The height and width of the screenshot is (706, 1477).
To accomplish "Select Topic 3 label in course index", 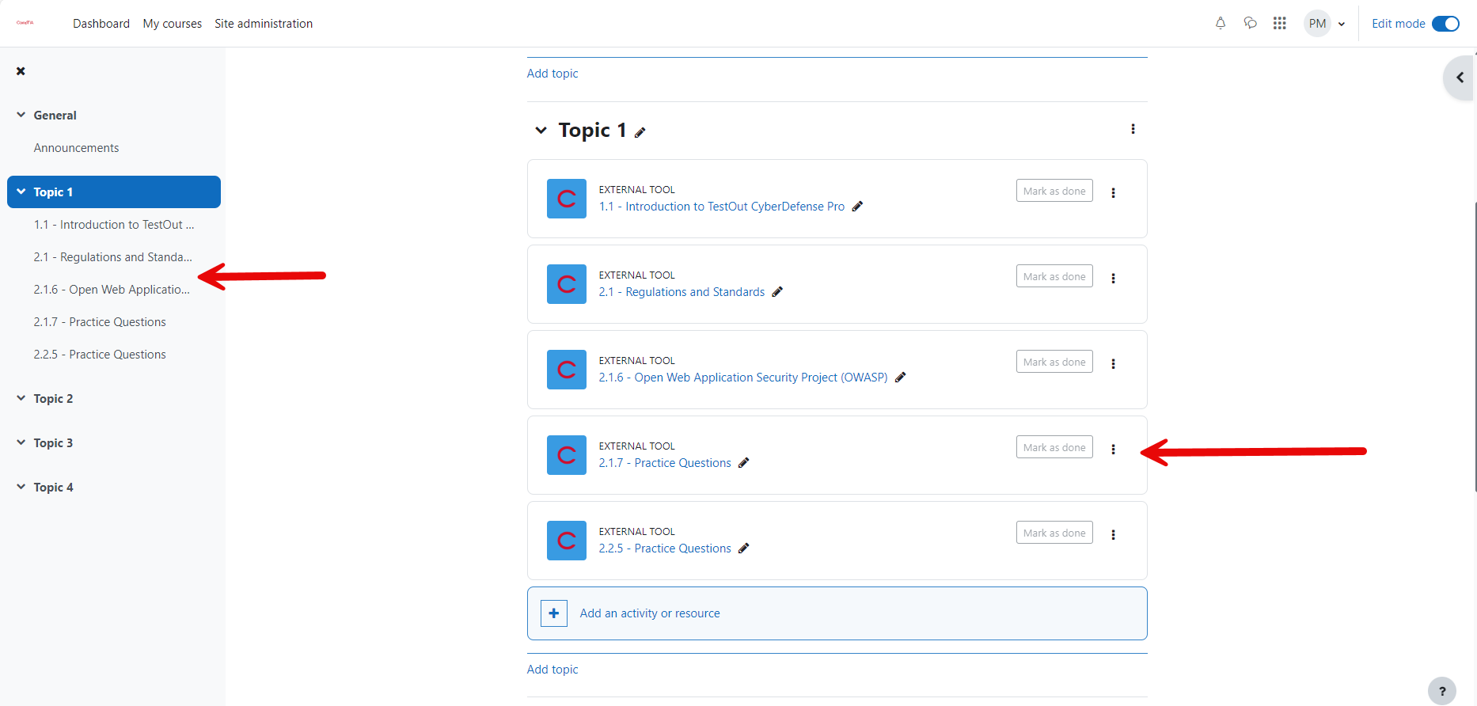I will tap(53, 443).
